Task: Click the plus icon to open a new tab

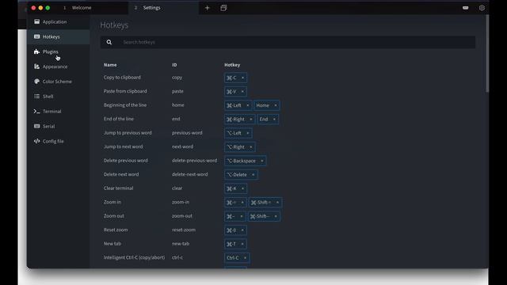Action: point(208,8)
